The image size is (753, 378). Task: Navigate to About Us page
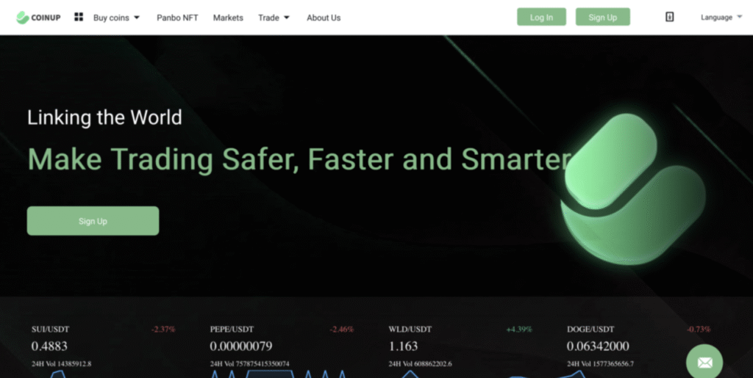(x=324, y=18)
